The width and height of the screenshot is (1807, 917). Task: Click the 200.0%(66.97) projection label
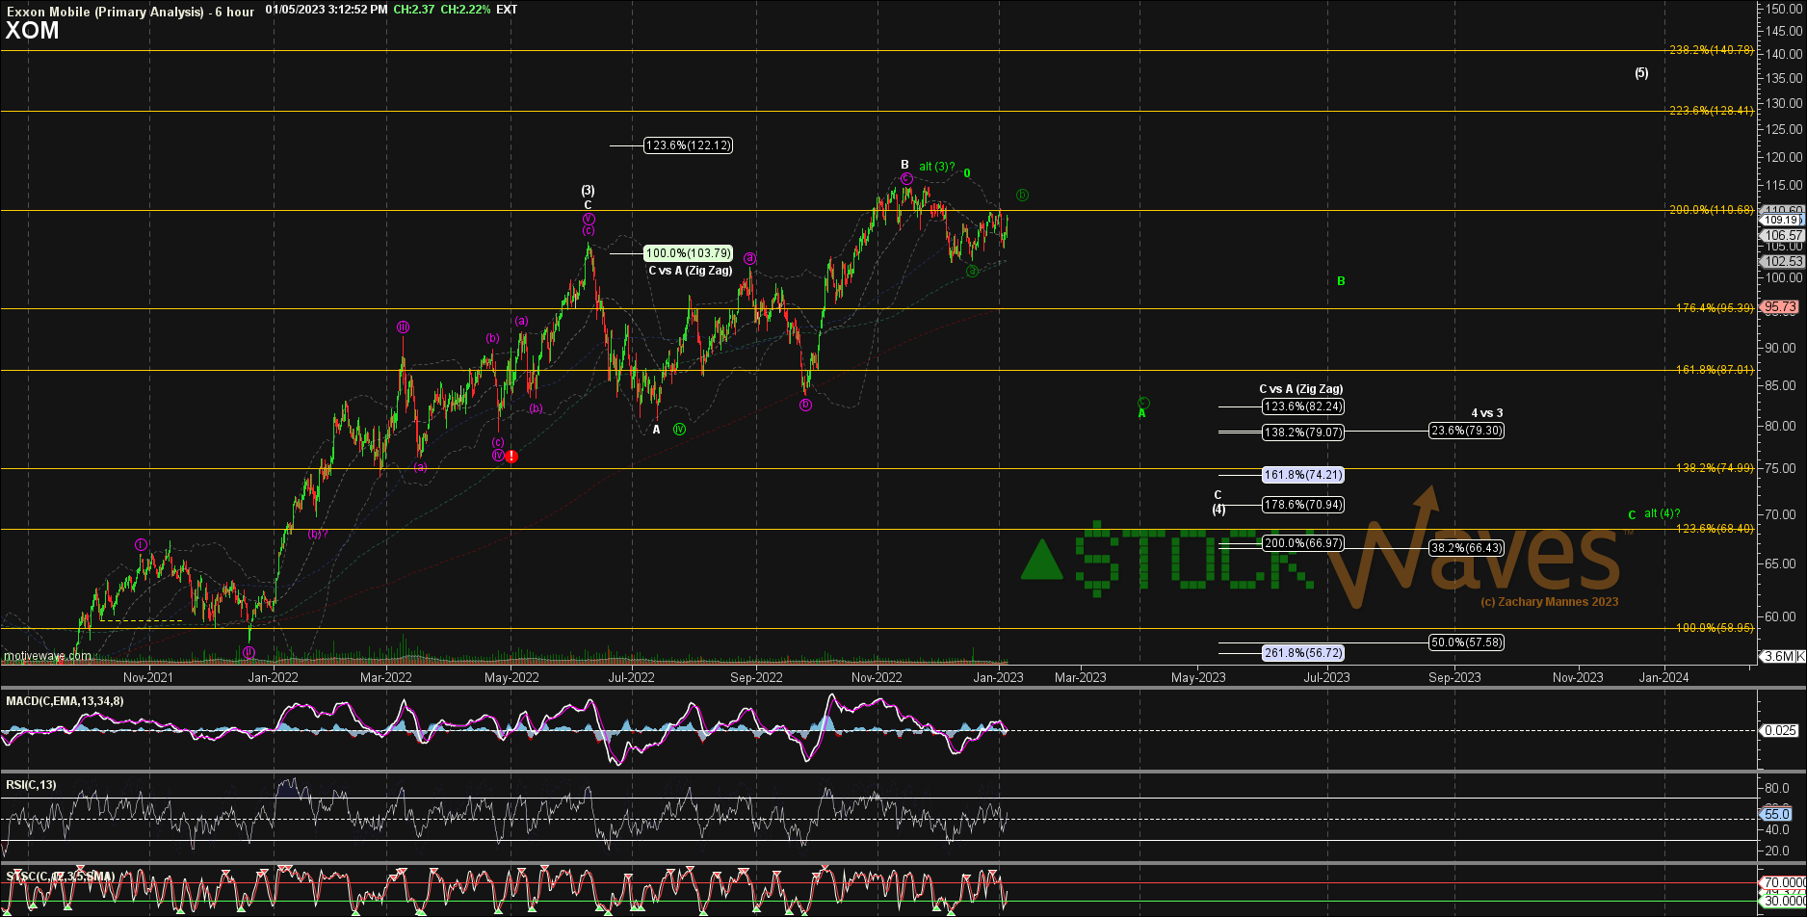(1302, 543)
